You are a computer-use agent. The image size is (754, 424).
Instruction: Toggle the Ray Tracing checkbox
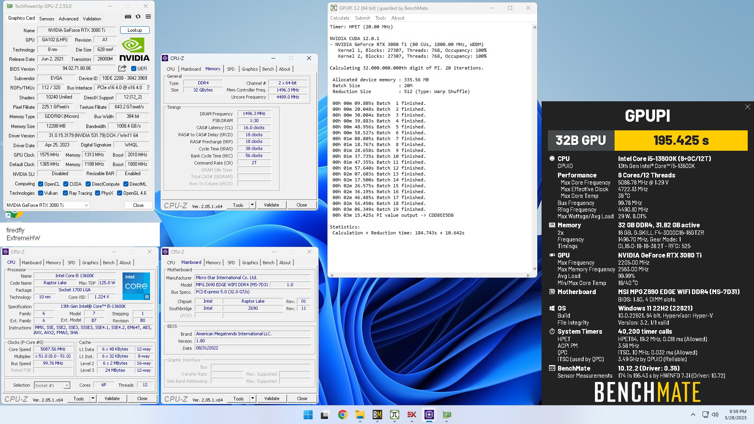click(x=65, y=193)
